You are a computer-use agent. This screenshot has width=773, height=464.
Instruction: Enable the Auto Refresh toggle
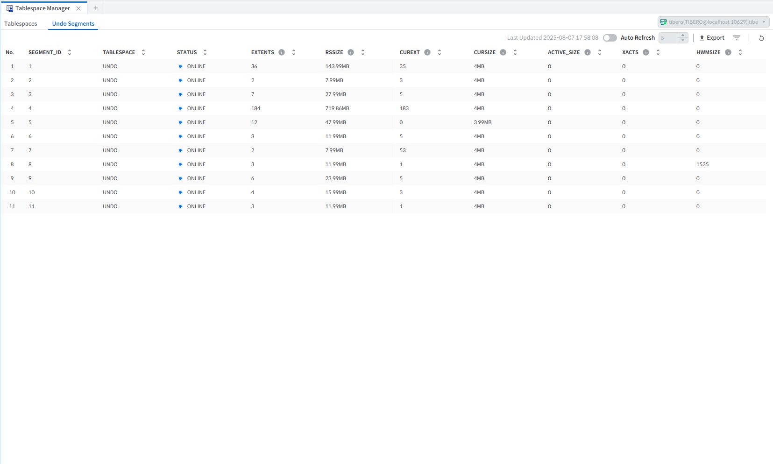610,38
